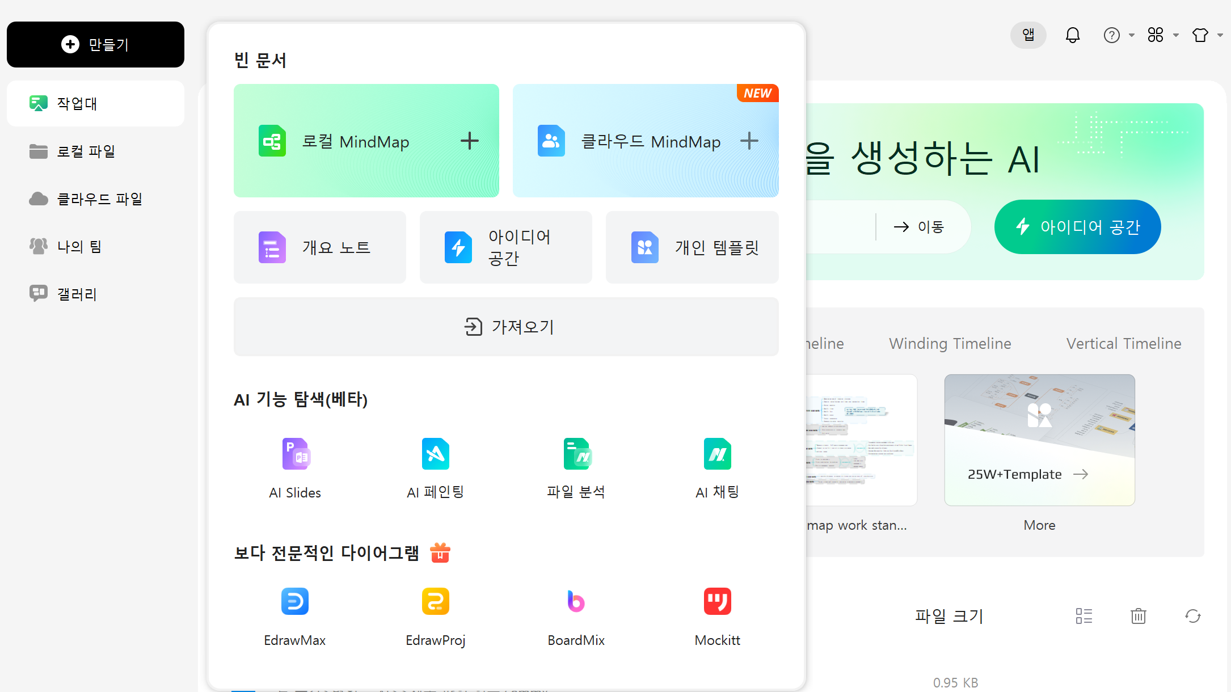Click the help question mark icon

coord(1112,35)
